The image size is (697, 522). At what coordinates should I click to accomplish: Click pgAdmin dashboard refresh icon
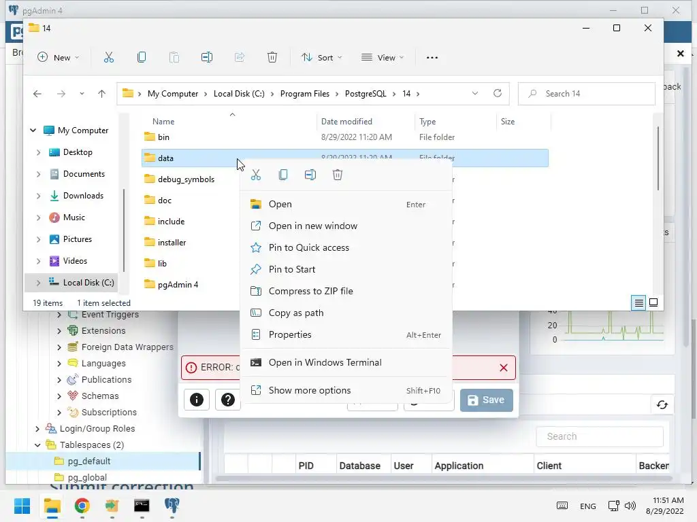coord(662,405)
